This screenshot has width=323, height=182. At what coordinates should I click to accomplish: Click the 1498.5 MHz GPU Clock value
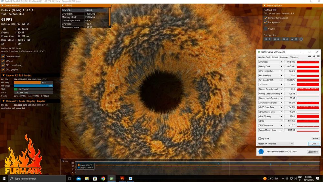(x=290, y=62)
